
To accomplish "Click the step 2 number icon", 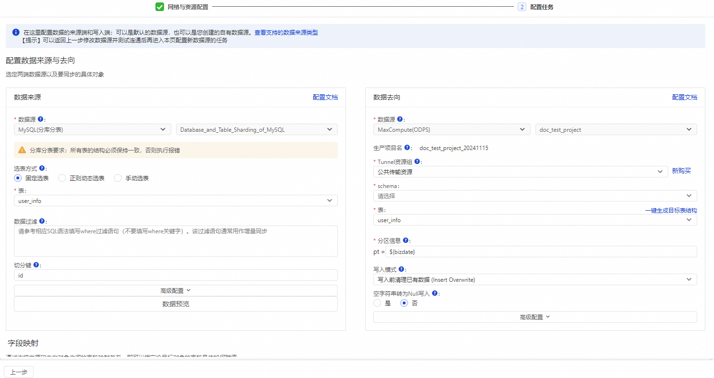I will [x=522, y=7].
